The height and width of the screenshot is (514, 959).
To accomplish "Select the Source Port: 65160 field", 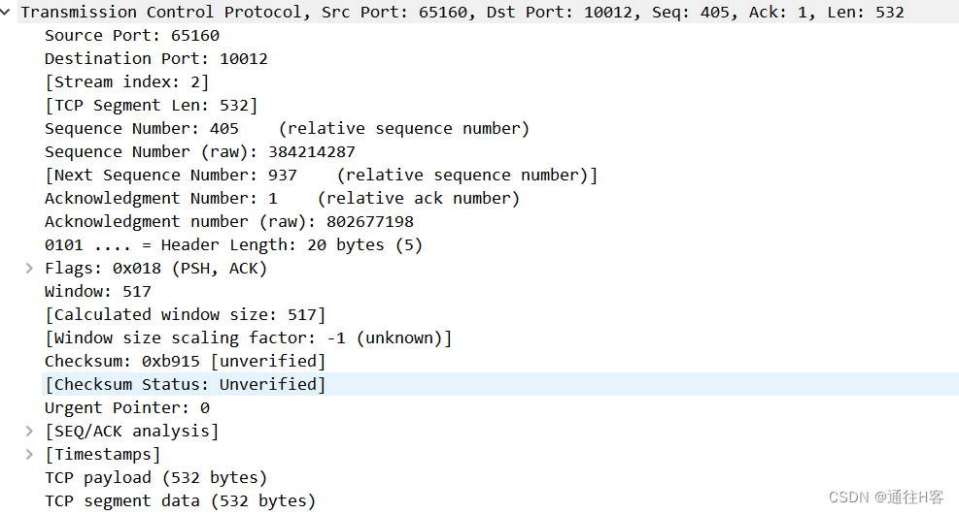I will [132, 36].
